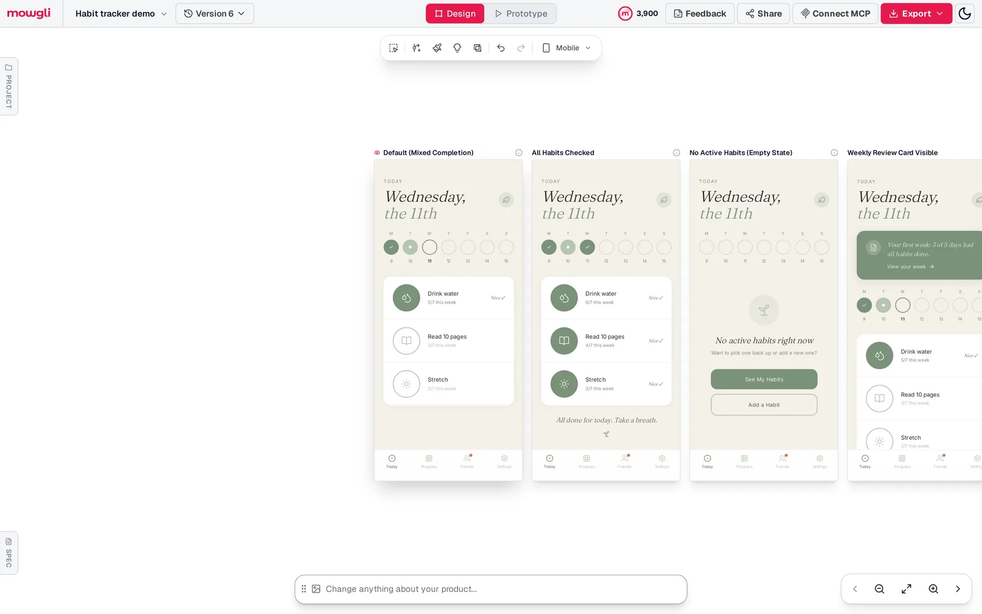Click the weekly review card document icon
The width and height of the screenshot is (982, 614).
(x=873, y=247)
